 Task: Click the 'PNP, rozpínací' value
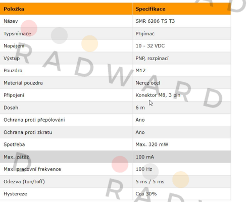pyautogui.click(x=152, y=59)
